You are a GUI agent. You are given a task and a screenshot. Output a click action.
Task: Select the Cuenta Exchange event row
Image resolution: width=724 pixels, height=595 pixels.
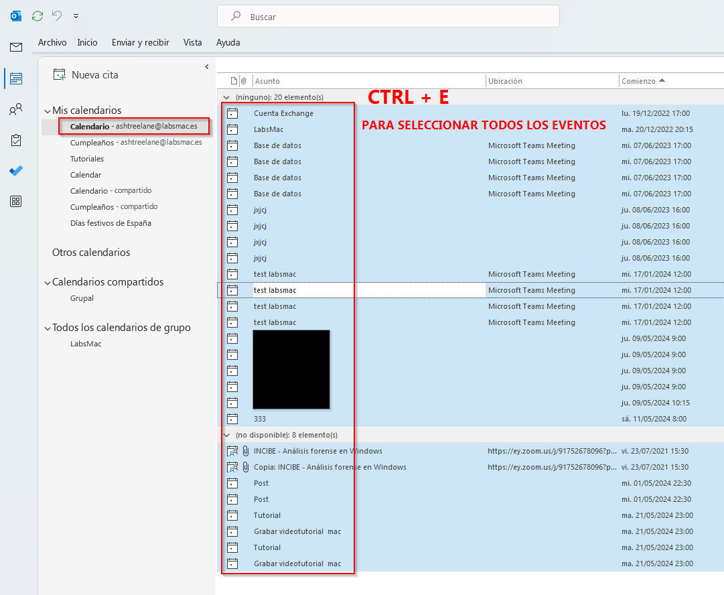[283, 113]
